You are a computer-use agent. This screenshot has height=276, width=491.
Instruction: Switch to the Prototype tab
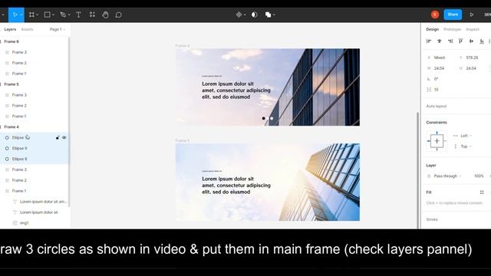452,29
